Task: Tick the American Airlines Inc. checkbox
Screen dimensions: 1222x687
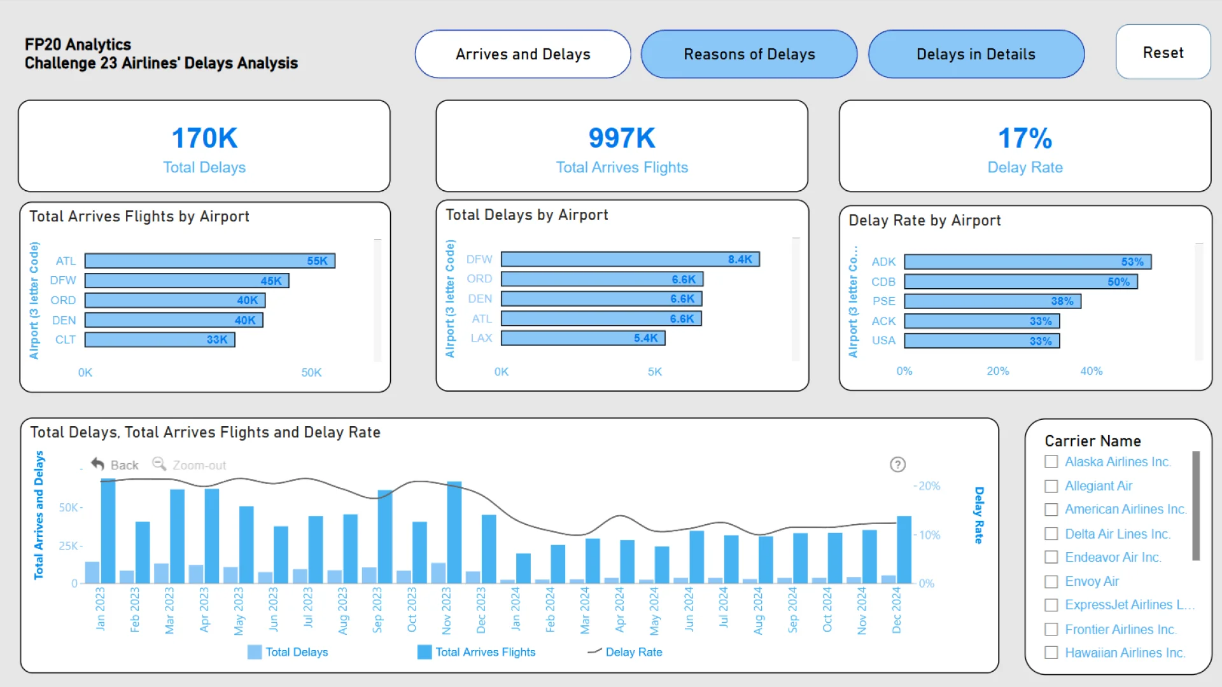Action: (1051, 510)
